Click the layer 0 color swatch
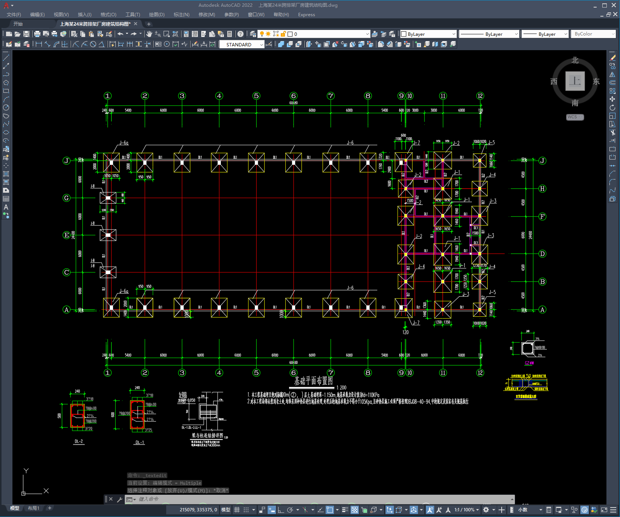Image resolution: width=620 pixels, height=517 pixels. [290, 34]
